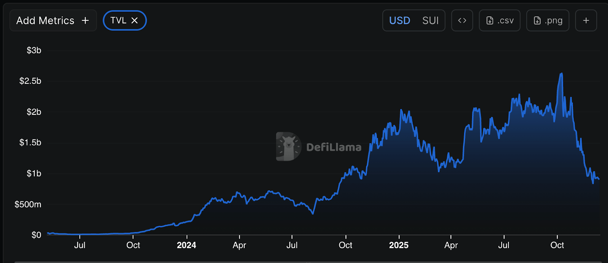Click the $0 y-axis label
Viewport: 608px width, 263px height.
(36, 235)
